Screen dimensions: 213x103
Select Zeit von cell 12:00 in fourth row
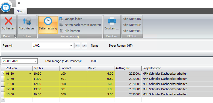click(19, 89)
